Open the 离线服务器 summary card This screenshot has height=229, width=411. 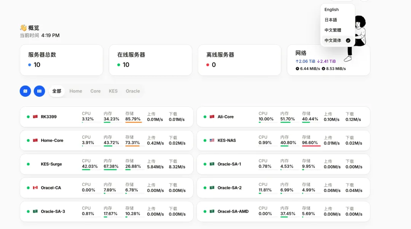(x=239, y=60)
